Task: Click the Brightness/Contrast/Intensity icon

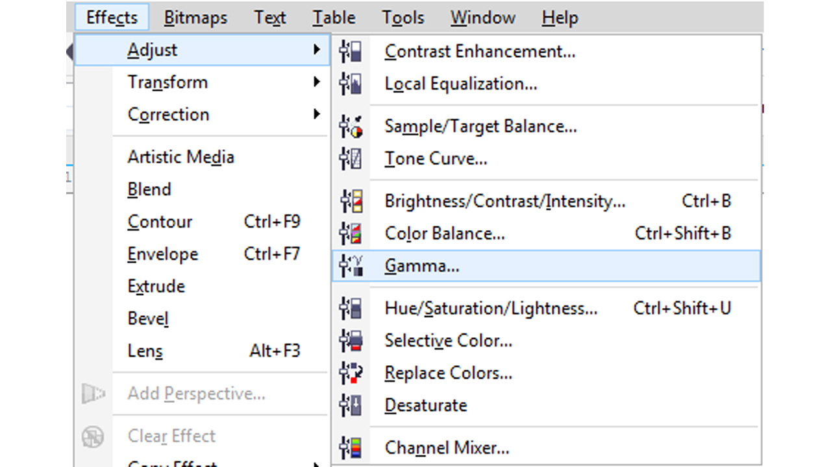Action: [351, 202]
